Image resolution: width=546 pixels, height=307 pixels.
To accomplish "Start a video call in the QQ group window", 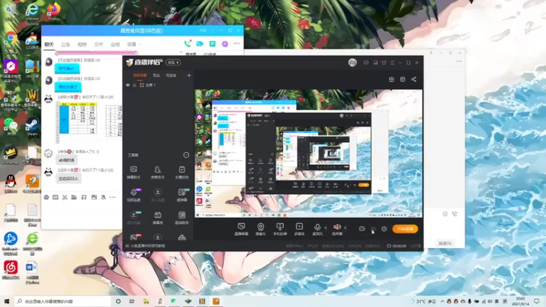I will (x=200, y=44).
